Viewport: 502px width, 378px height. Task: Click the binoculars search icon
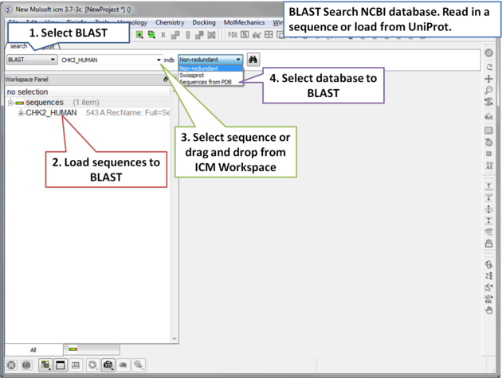253,60
